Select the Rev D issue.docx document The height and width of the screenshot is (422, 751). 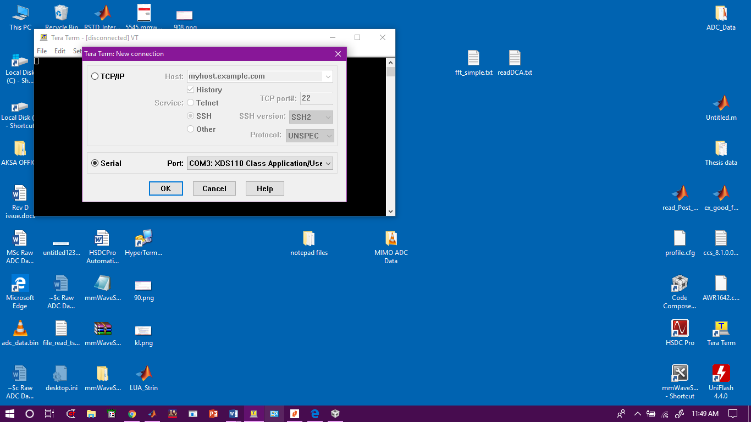(20, 202)
